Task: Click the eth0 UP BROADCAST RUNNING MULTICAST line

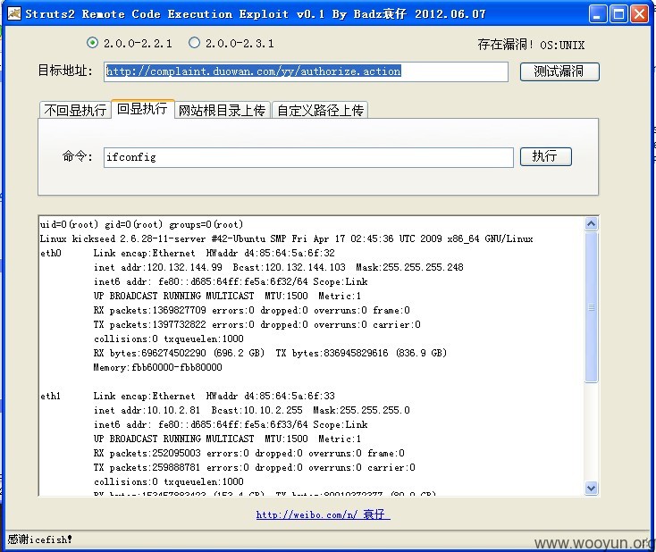Action: coord(227,296)
